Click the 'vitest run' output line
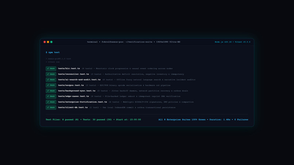This screenshot has width=294, height=165. pyautogui.click(x=53, y=62)
